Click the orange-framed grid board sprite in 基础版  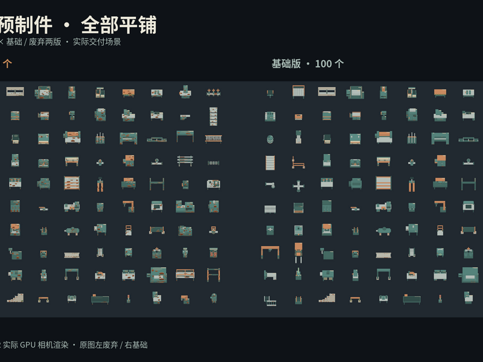[x=298, y=92]
